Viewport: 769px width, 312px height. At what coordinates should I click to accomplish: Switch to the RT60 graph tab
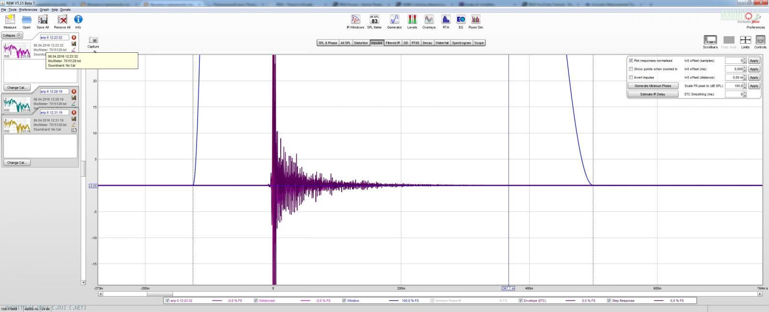[415, 43]
